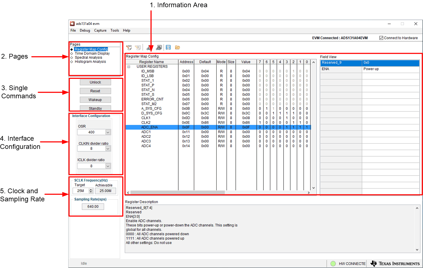Image resolution: width=423 pixels, height=268 pixels.
Task: Click the ENA Power up field row
Action: 370,69
